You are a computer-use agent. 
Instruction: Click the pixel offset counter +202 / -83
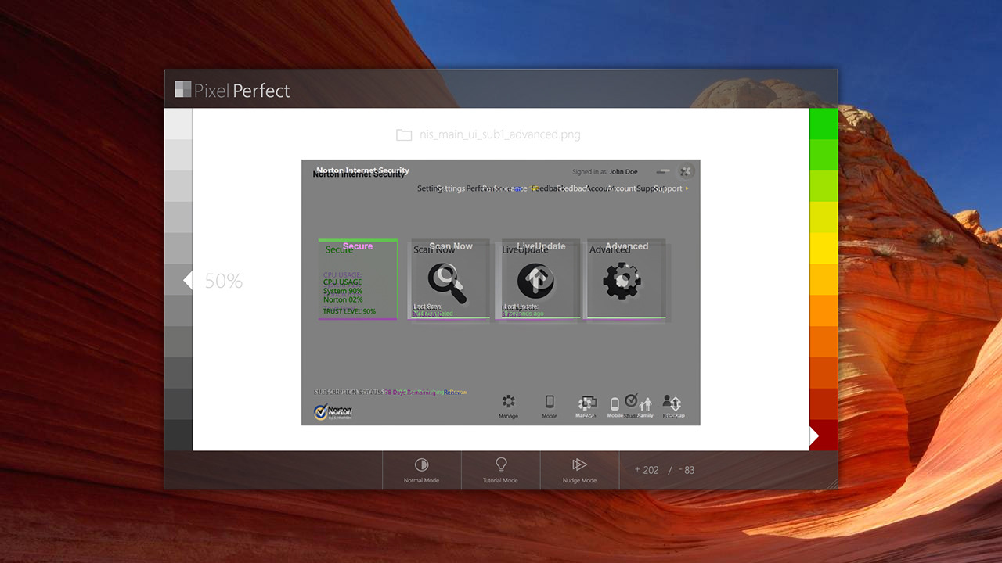(664, 470)
